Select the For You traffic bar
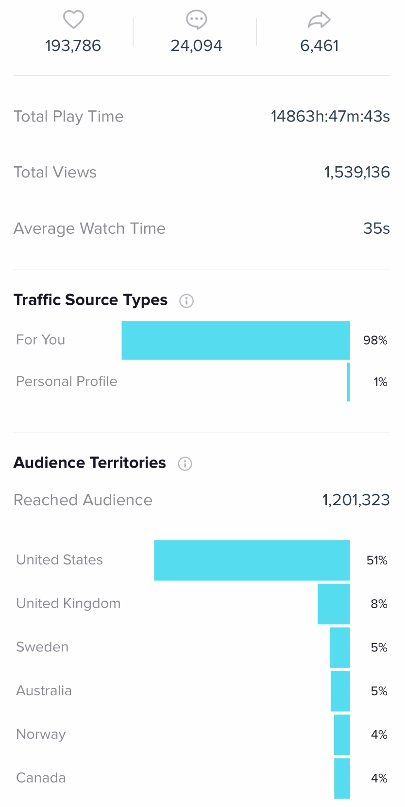This screenshot has width=405, height=807. tap(236, 340)
